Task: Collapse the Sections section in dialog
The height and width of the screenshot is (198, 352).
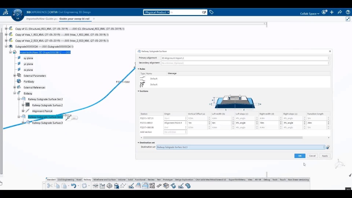Action: pos(138,91)
